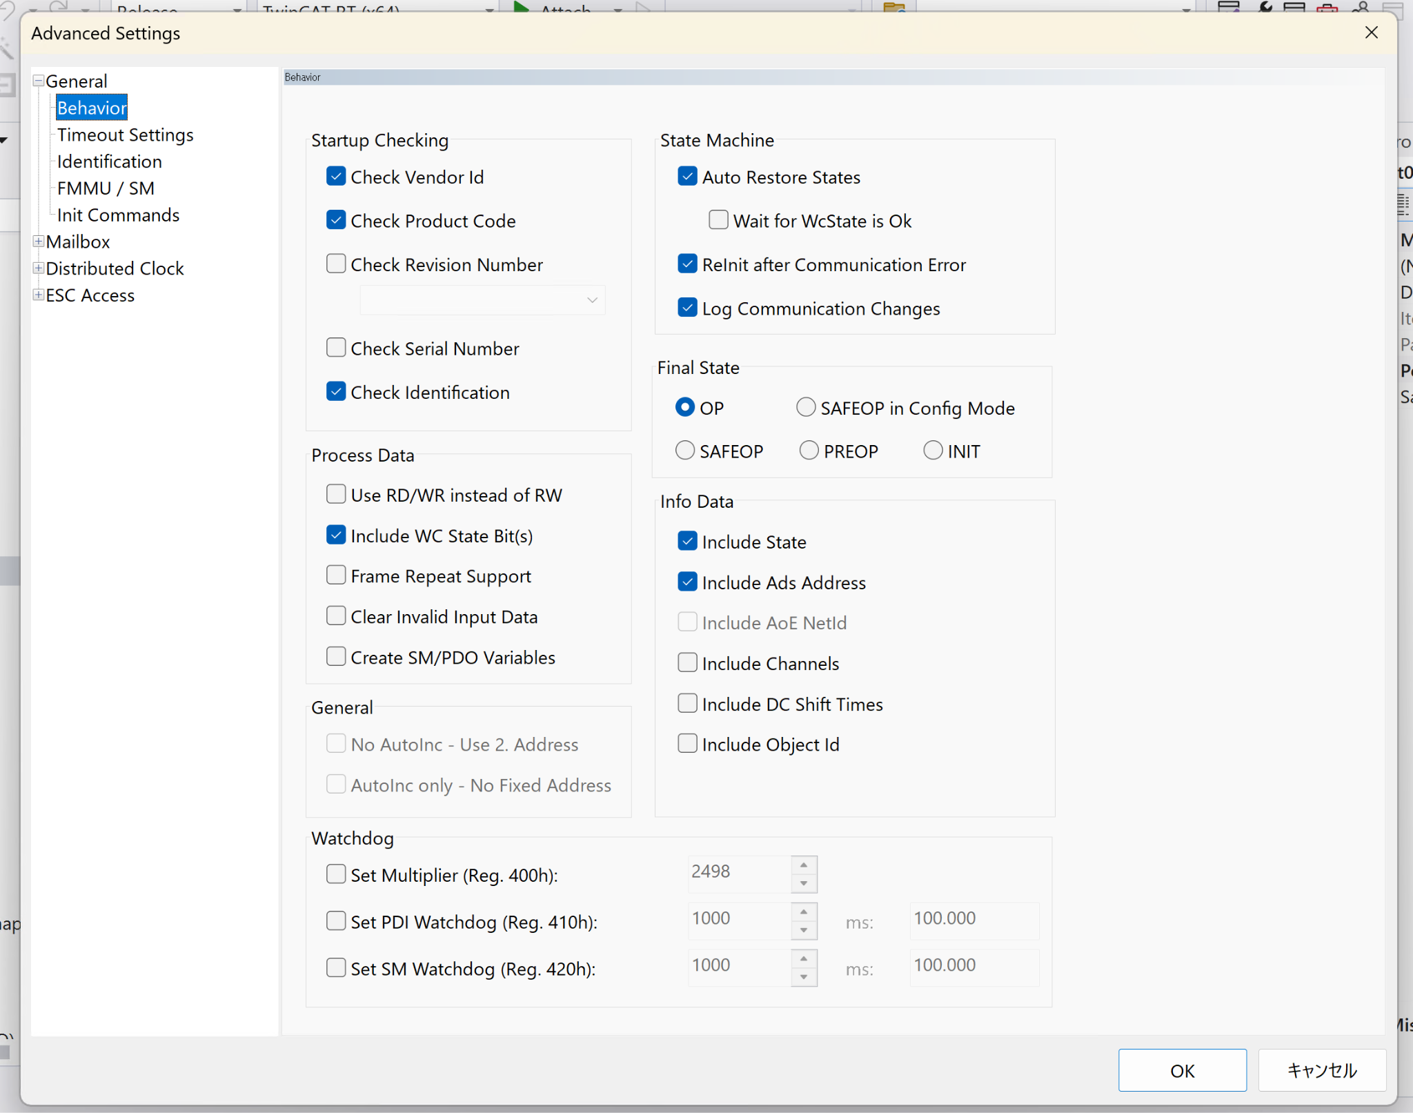Close the Advanced Settings dialog
The height and width of the screenshot is (1113, 1413).
(x=1371, y=32)
